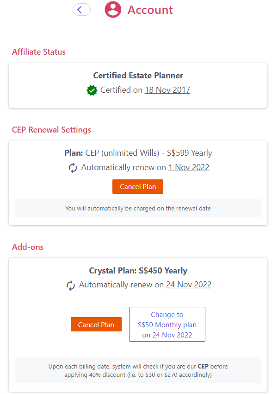The image size is (278, 394).
Task: Open the Crystal Plan renewal date 24 Nov 2022
Action: [x=188, y=285]
